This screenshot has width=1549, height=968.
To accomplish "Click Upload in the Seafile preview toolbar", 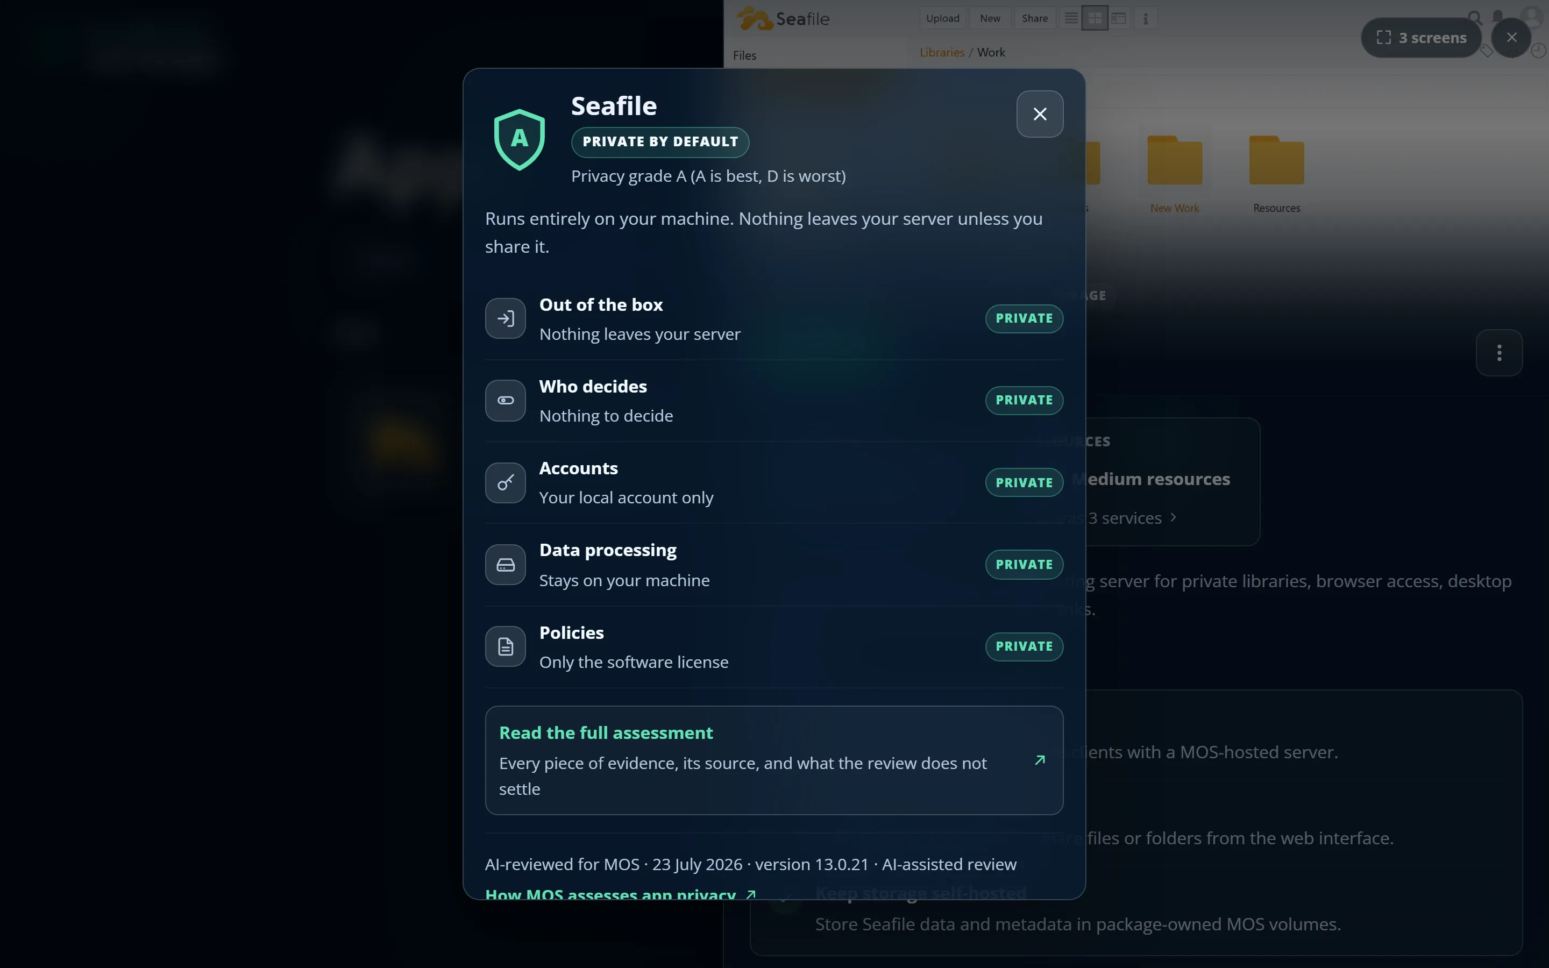I will pyautogui.click(x=942, y=18).
